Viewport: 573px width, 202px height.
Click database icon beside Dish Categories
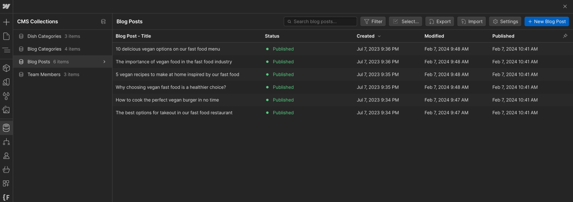point(21,36)
